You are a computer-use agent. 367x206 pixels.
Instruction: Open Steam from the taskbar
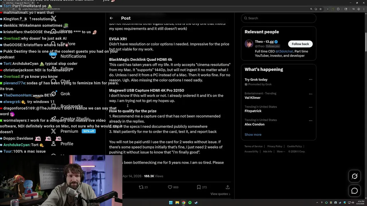click(x=196, y=203)
